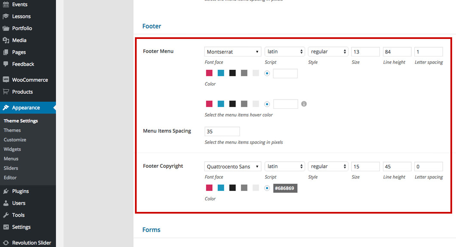Click the Tools wrench icon
This screenshot has height=247, width=456.
click(x=6, y=215)
